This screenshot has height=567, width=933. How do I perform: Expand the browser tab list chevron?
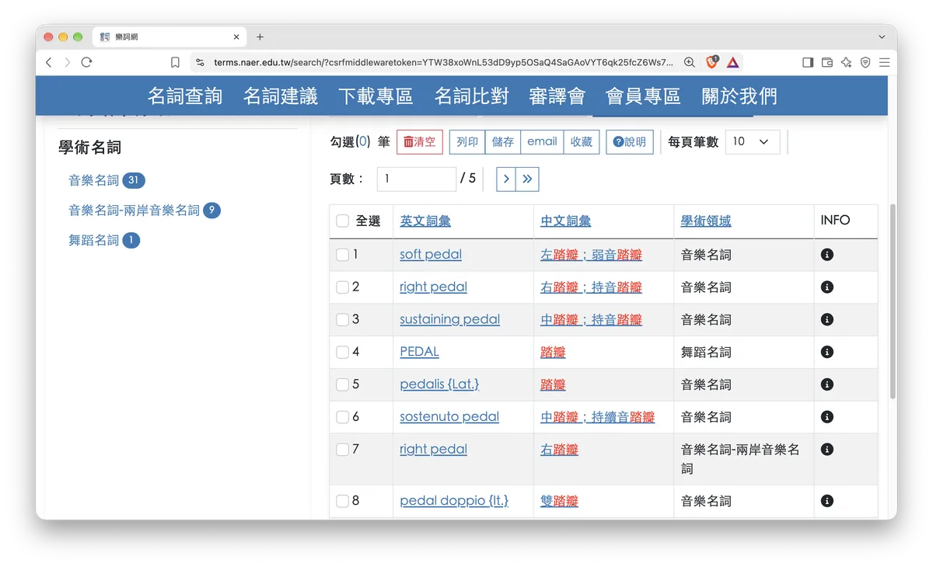point(882,37)
